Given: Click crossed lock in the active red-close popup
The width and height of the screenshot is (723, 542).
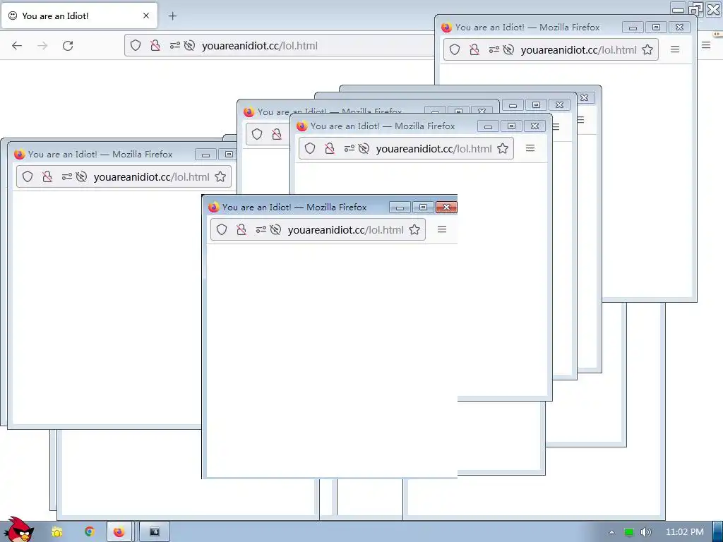Looking at the screenshot, I should click(x=241, y=229).
